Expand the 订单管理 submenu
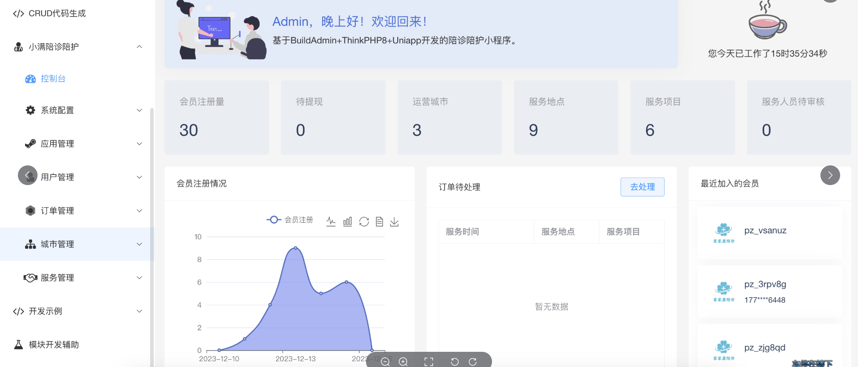This screenshot has width=858, height=367. pyautogui.click(x=139, y=211)
